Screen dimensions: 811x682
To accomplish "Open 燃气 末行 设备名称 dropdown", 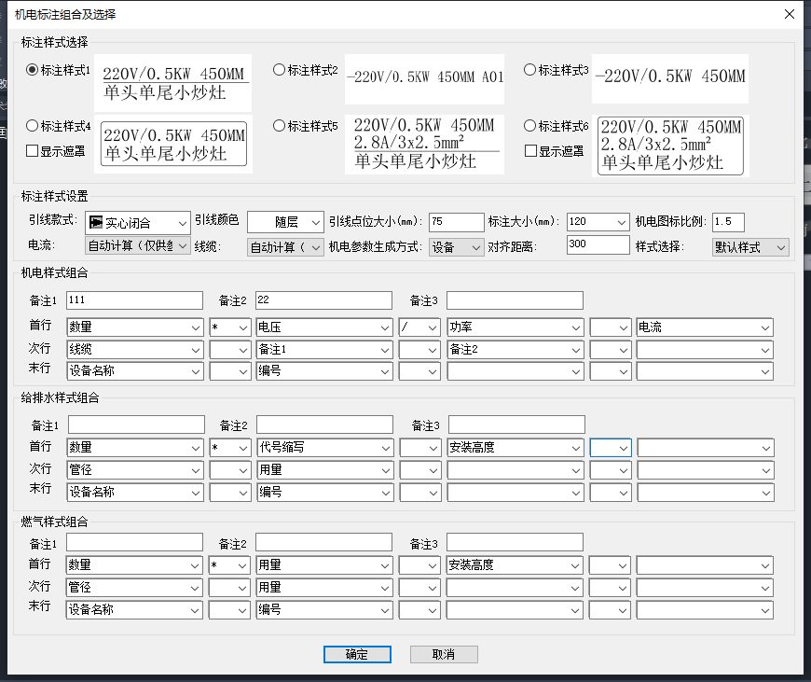I will pyautogui.click(x=134, y=610).
